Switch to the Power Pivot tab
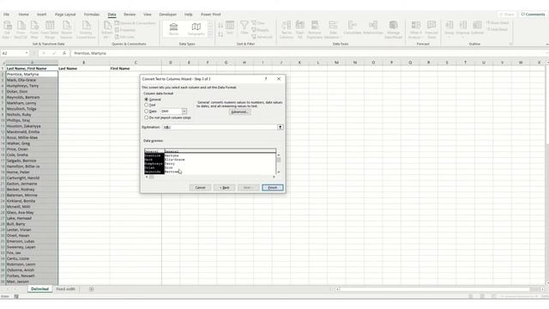 [211, 15]
